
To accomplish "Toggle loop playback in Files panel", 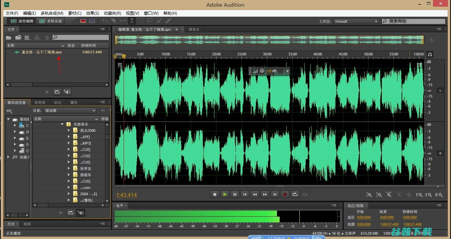I will coord(57,92).
